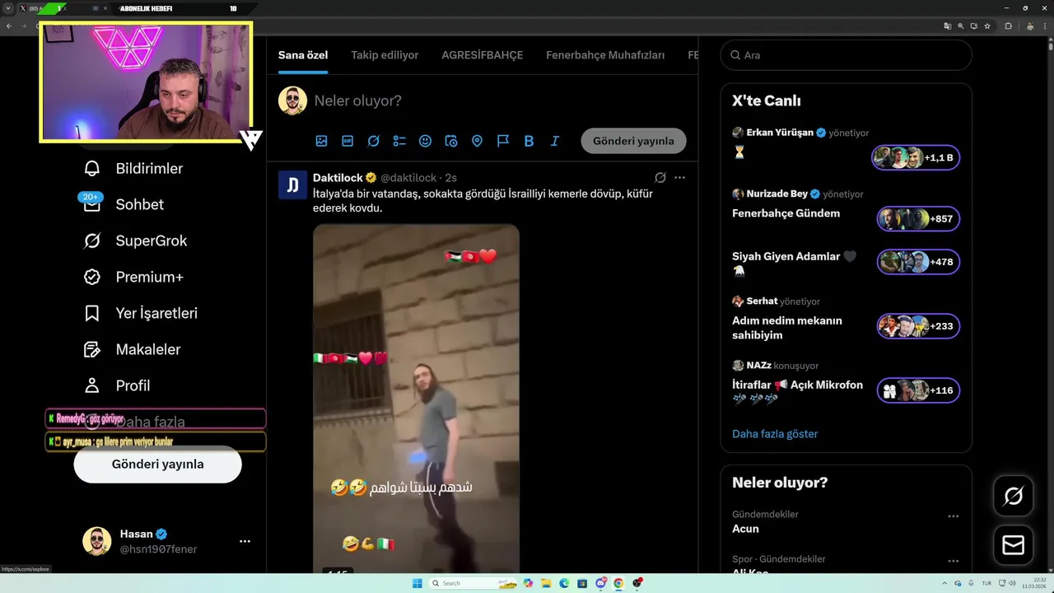Click the Windows taskbar search box

(473, 583)
